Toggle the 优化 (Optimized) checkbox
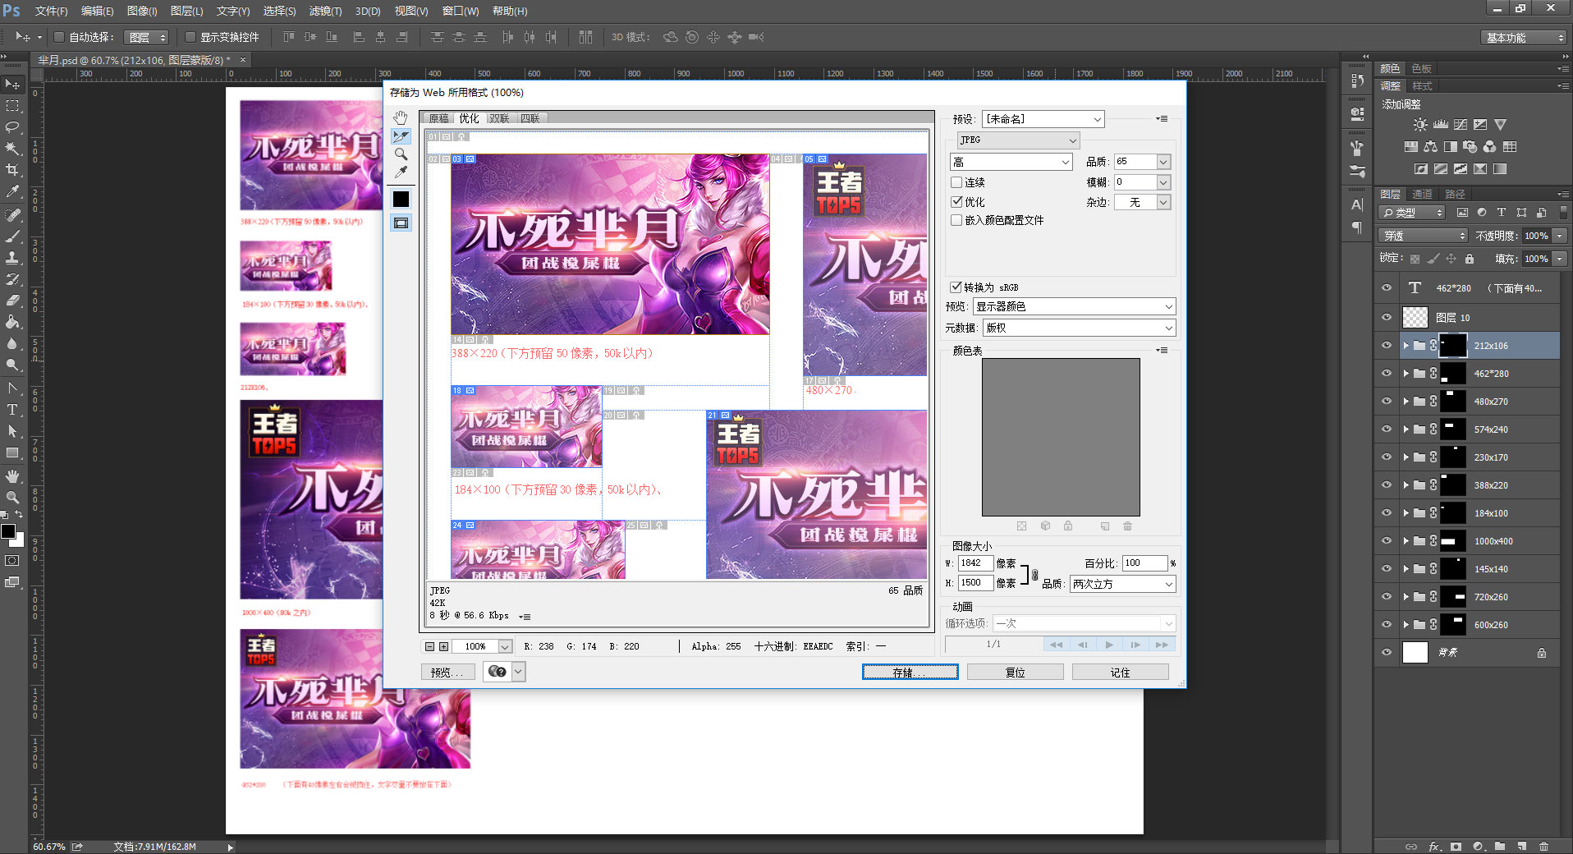Screen dimensions: 1573x854 (x=956, y=201)
